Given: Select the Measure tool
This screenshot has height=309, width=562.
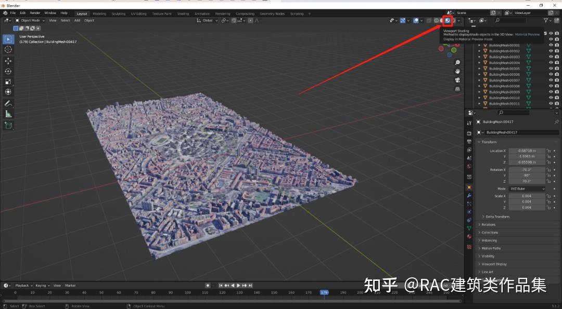Looking at the screenshot, I should pos(8,114).
